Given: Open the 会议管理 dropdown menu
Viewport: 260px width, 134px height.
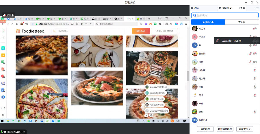Looking at the screenshot, I should (244, 129).
